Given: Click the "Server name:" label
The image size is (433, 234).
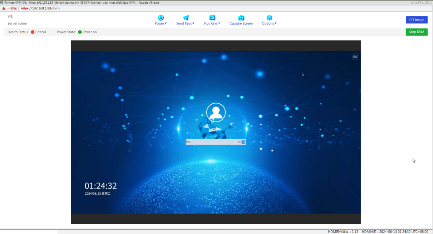Looking at the screenshot, I should click(17, 23).
